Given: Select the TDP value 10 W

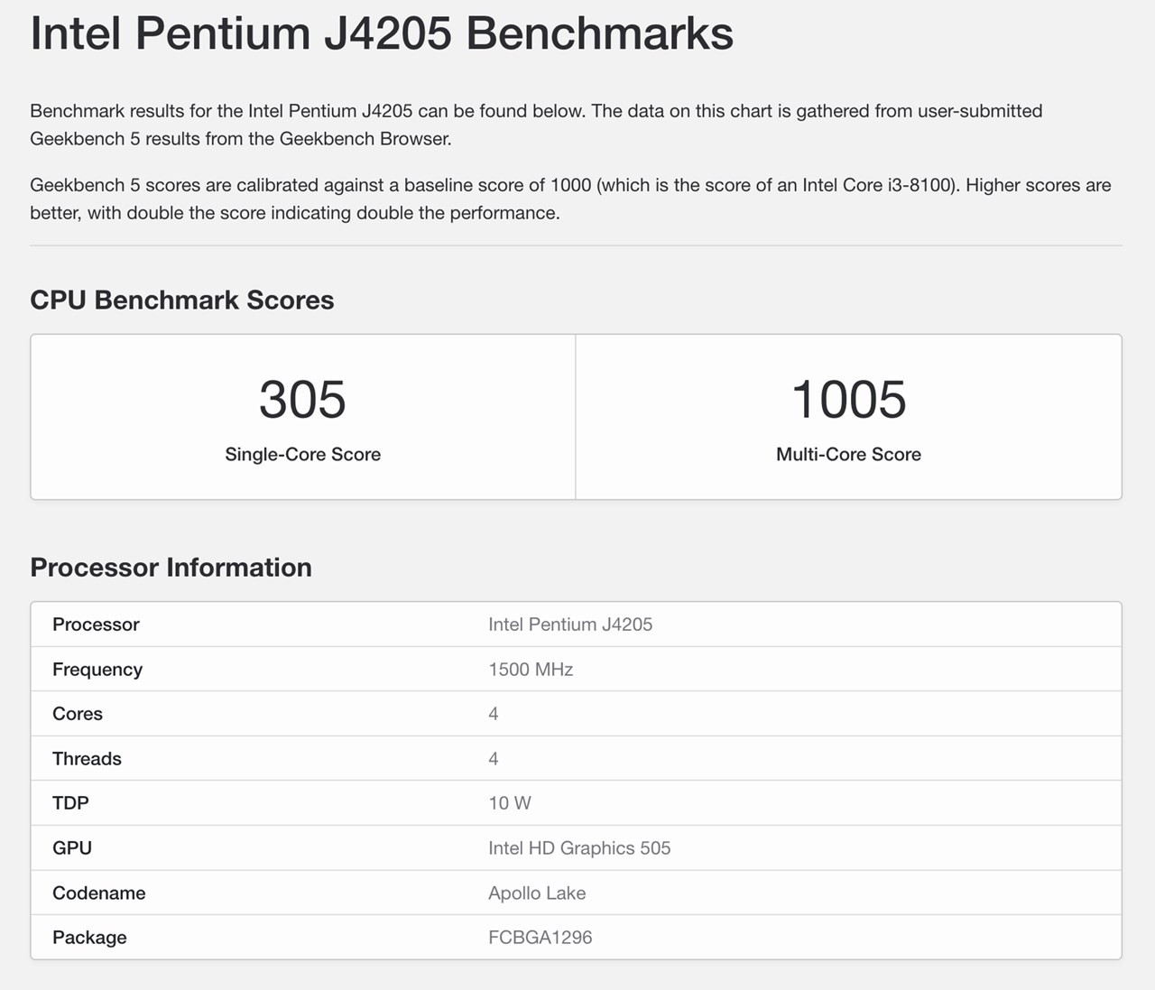Looking at the screenshot, I should 509,802.
